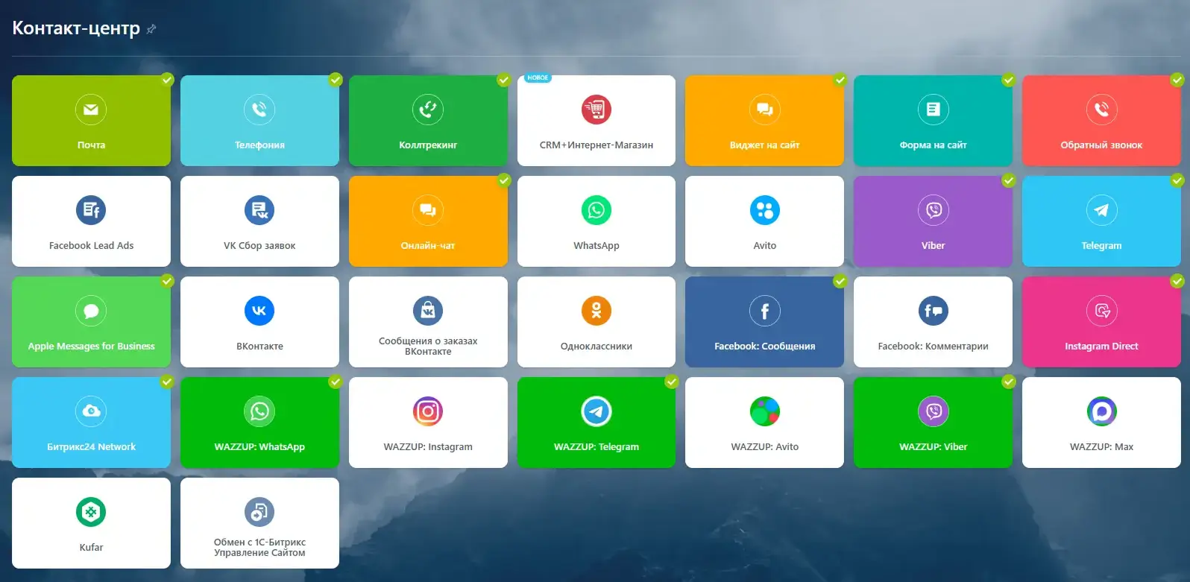Click the Facebook Lead Ads icon
This screenshot has height=582, width=1190.
91,210
